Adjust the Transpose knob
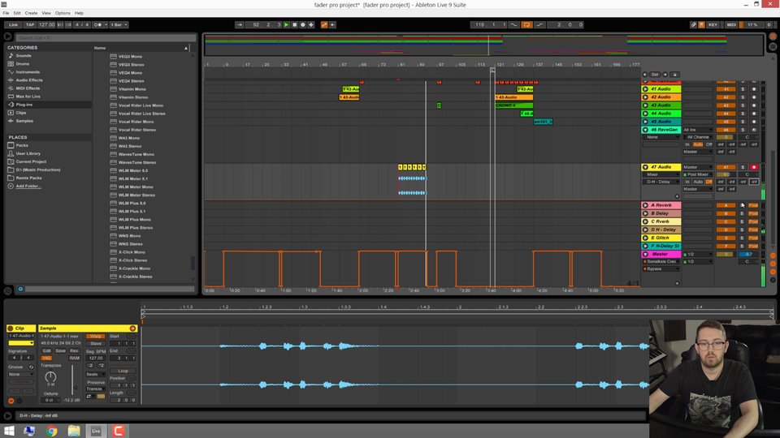This screenshot has width=780, height=438. 50,376
